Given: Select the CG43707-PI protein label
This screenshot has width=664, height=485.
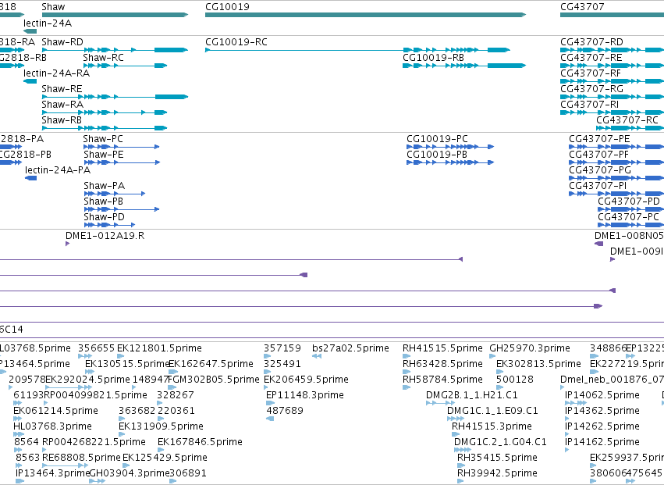Looking at the screenshot, I should 598,186.
